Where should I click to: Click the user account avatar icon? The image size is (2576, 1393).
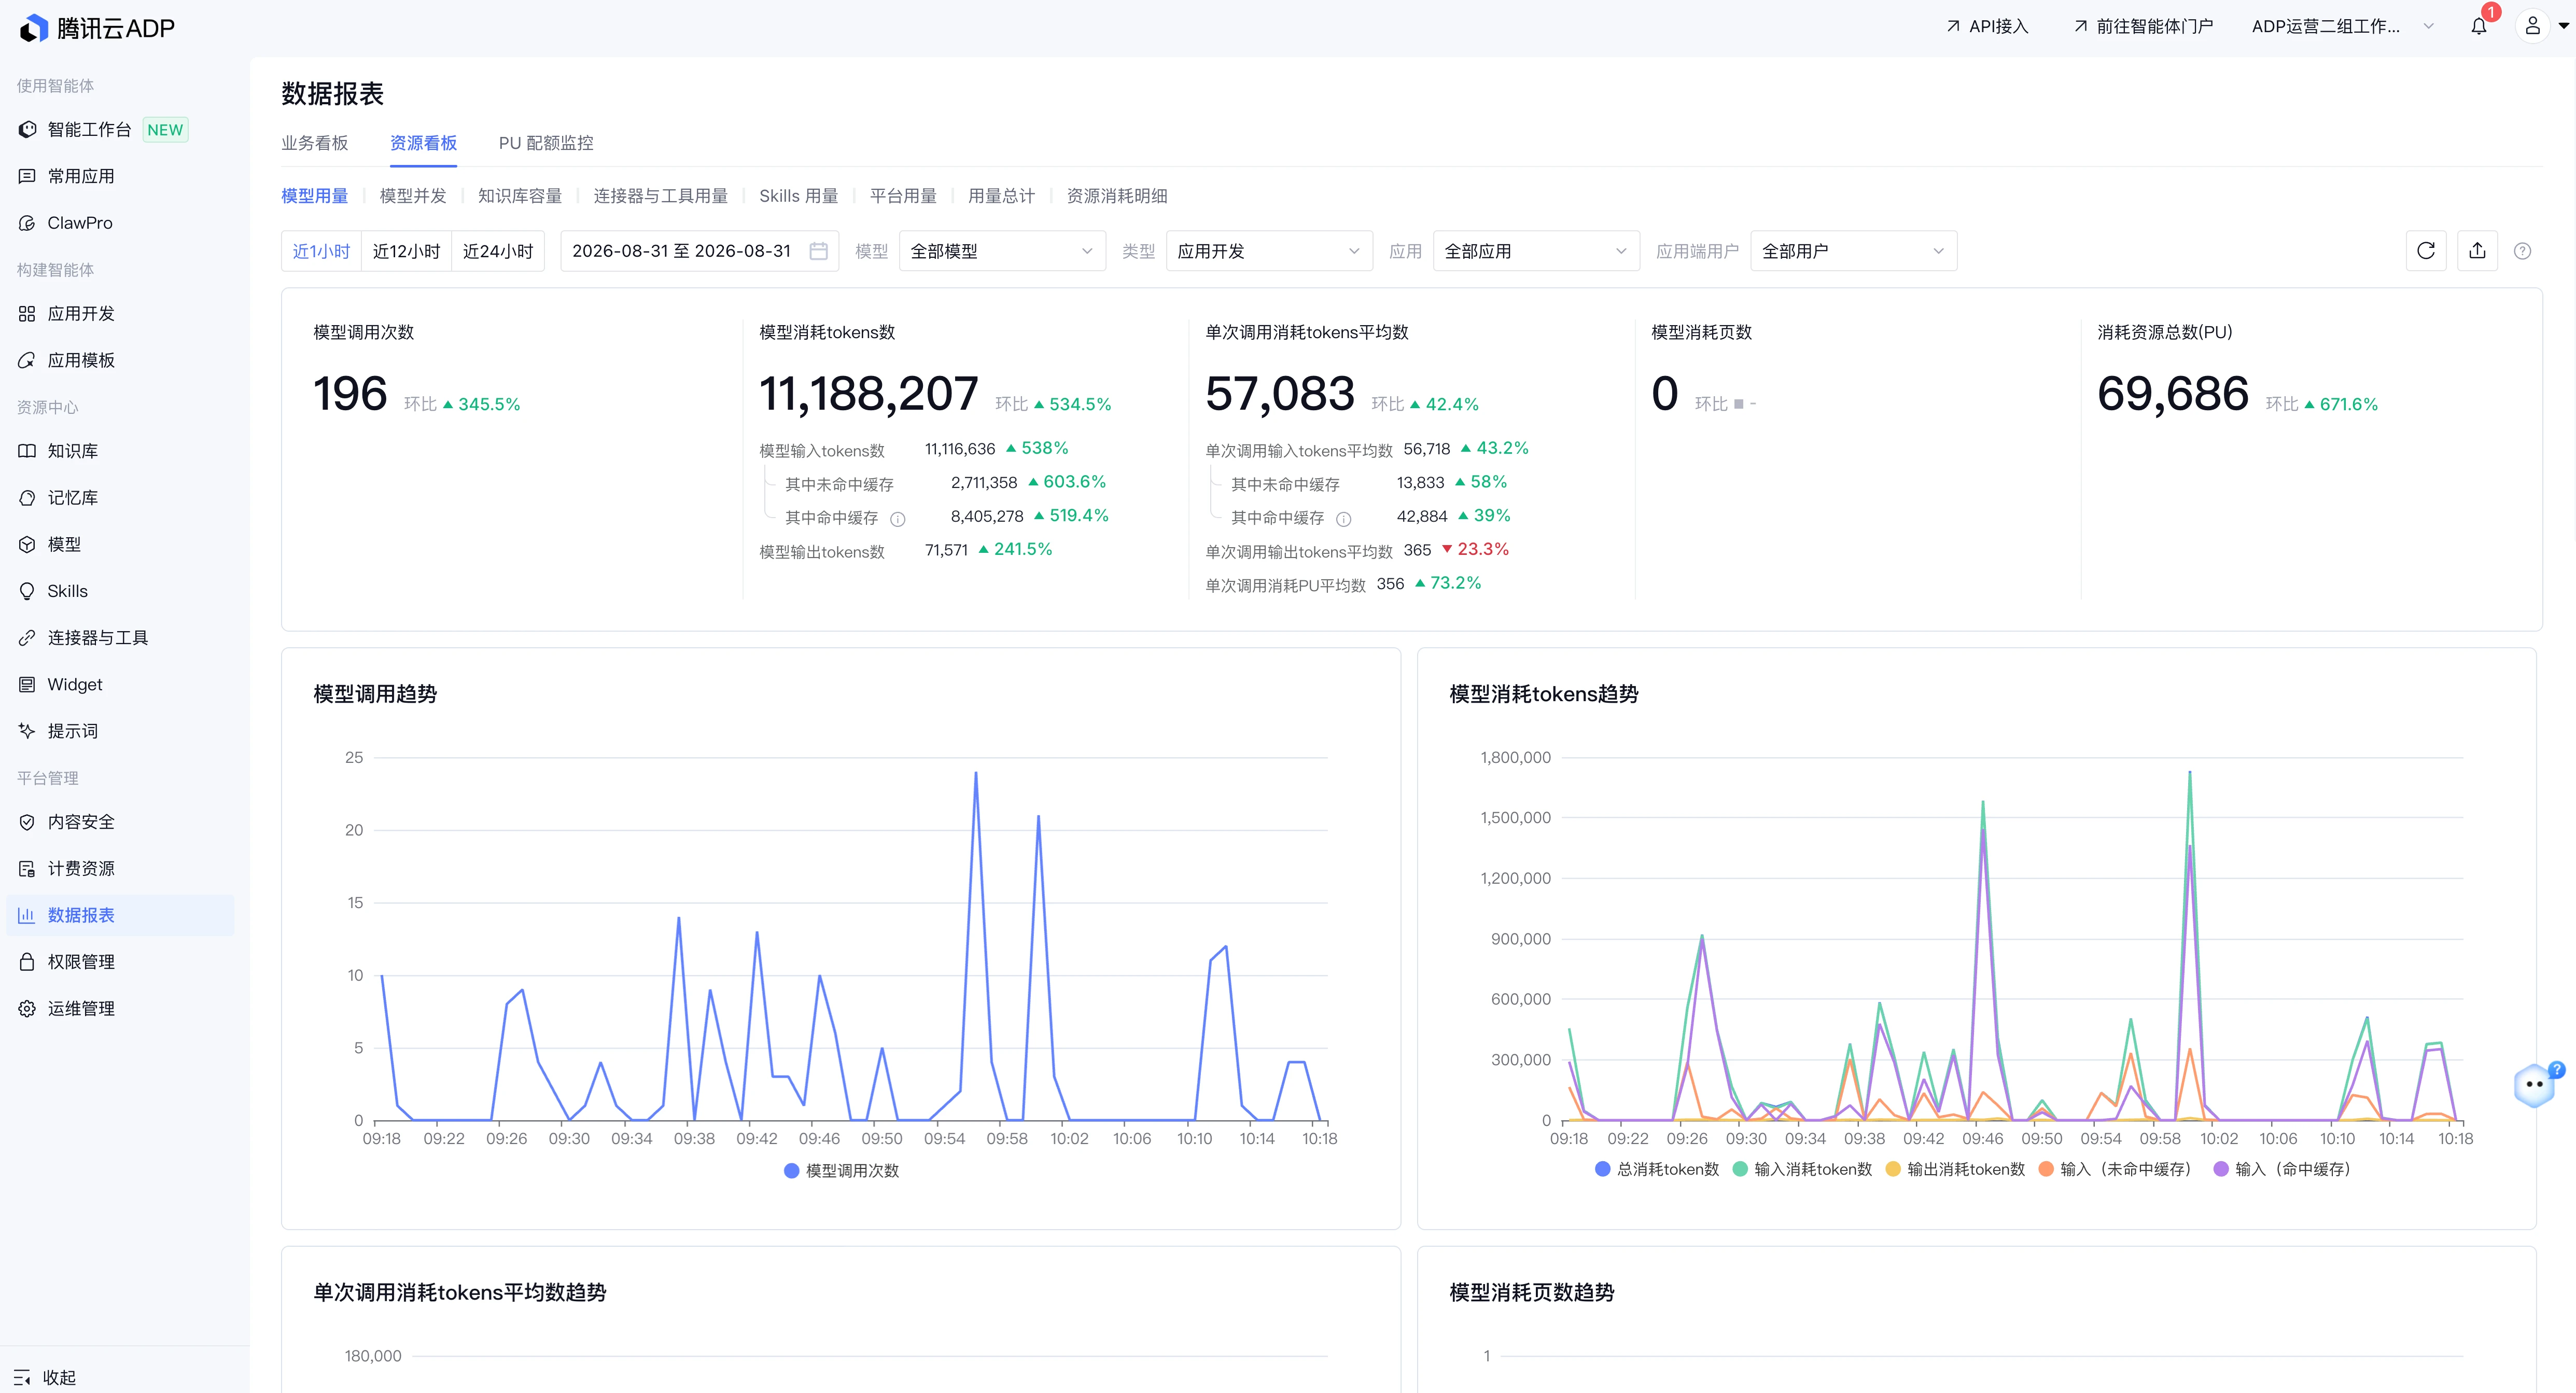click(2532, 27)
